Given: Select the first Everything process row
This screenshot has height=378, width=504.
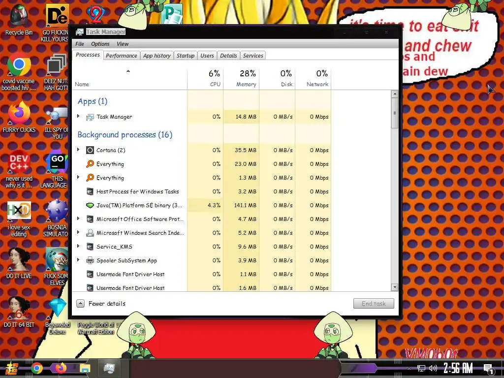Looking at the screenshot, I should [x=202, y=163].
